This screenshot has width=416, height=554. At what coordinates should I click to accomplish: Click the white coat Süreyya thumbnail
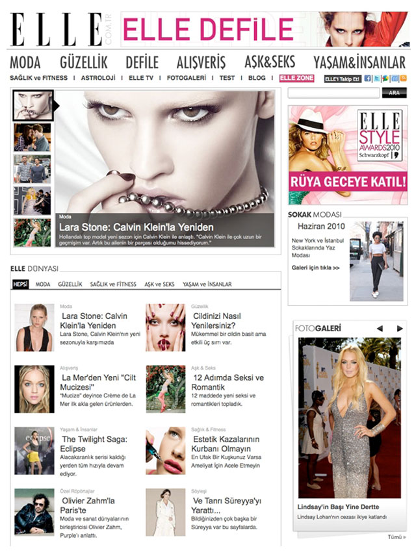coord(166,512)
